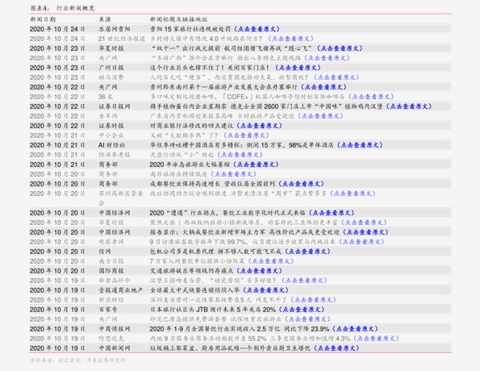Open original link for 成都餐饮业 article
Screen dimensions: 480x371
pyautogui.click(x=301, y=184)
